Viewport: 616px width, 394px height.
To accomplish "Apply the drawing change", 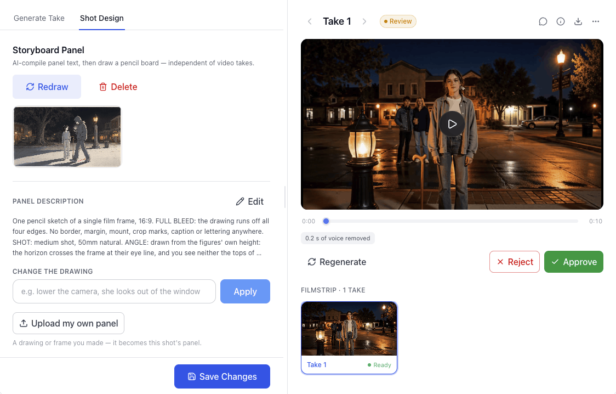I will click(x=245, y=291).
